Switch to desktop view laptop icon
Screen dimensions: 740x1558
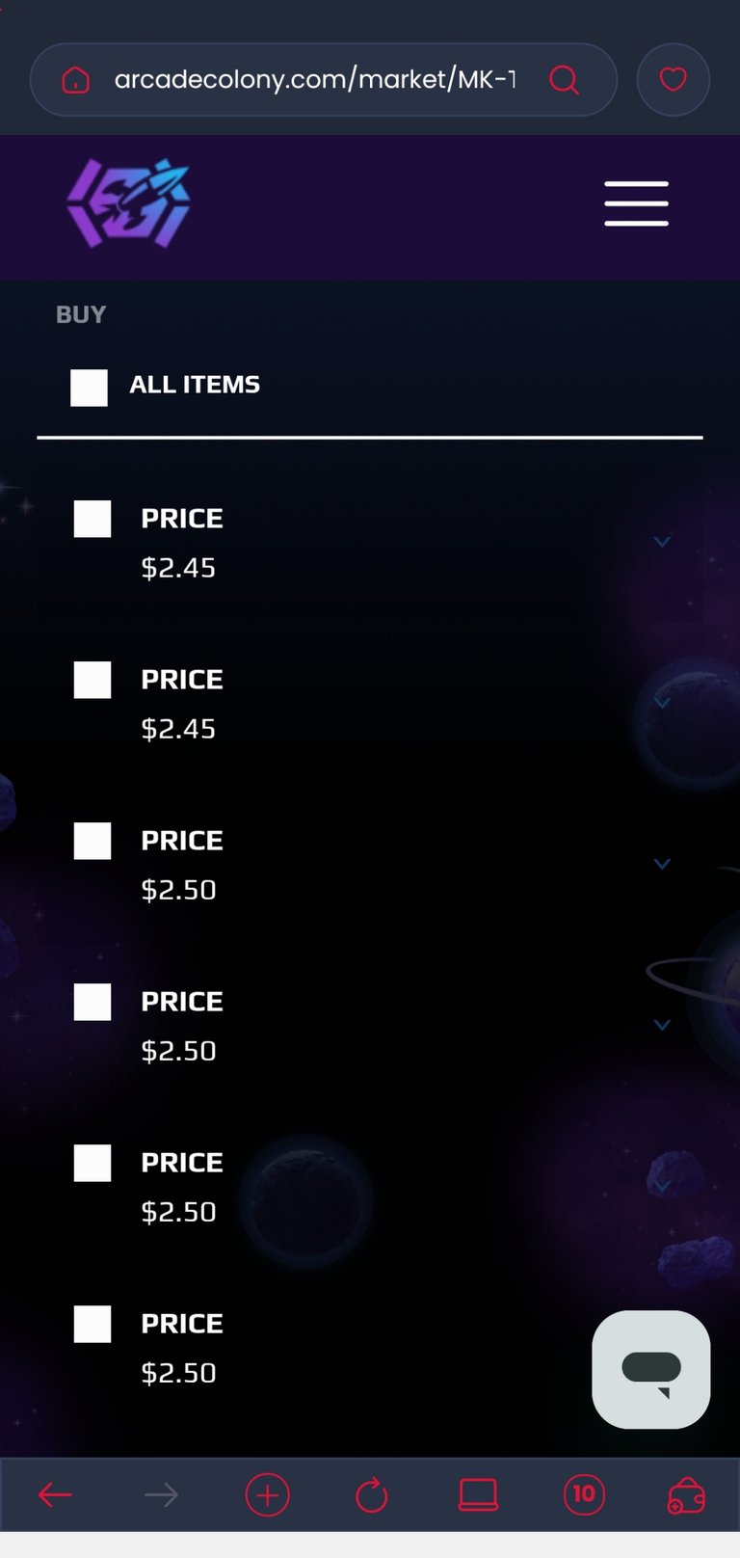(478, 1495)
